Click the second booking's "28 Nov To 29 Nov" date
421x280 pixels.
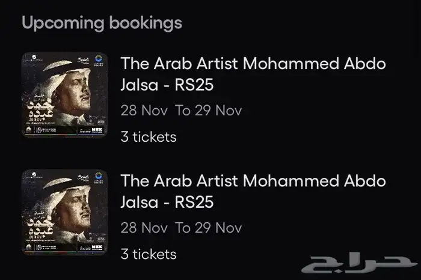(x=181, y=228)
